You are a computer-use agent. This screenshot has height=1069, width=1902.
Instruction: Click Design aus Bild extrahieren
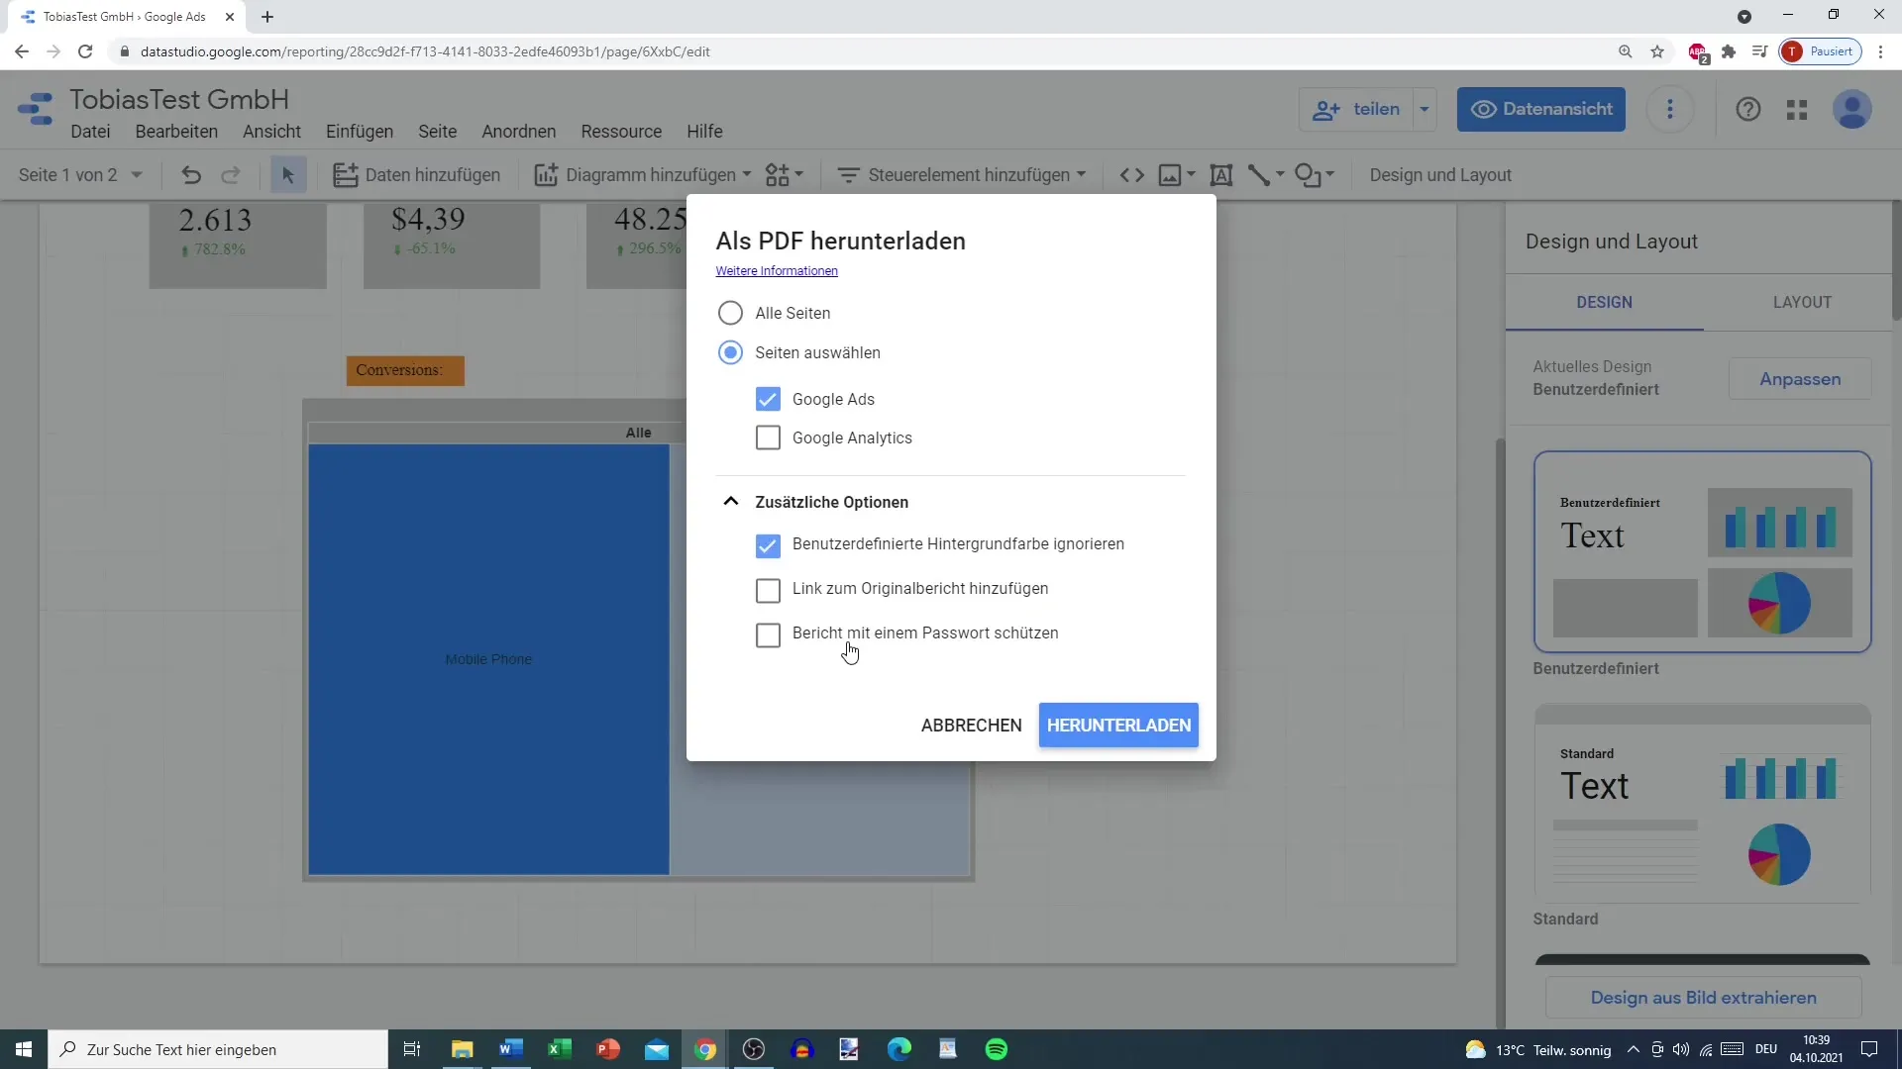(1703, 998)
